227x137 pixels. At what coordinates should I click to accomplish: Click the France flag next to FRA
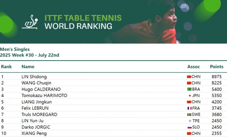(189, 108)
